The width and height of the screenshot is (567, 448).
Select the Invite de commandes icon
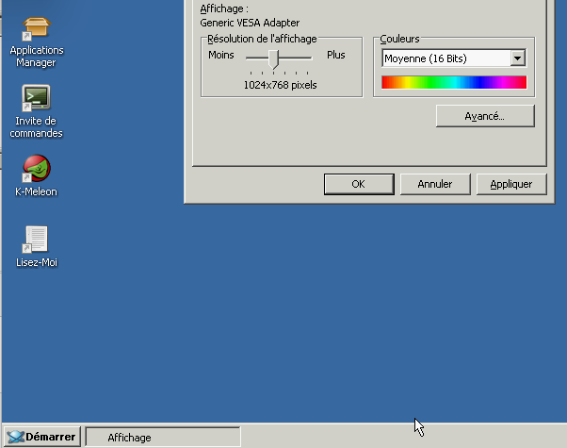(36, 98)
